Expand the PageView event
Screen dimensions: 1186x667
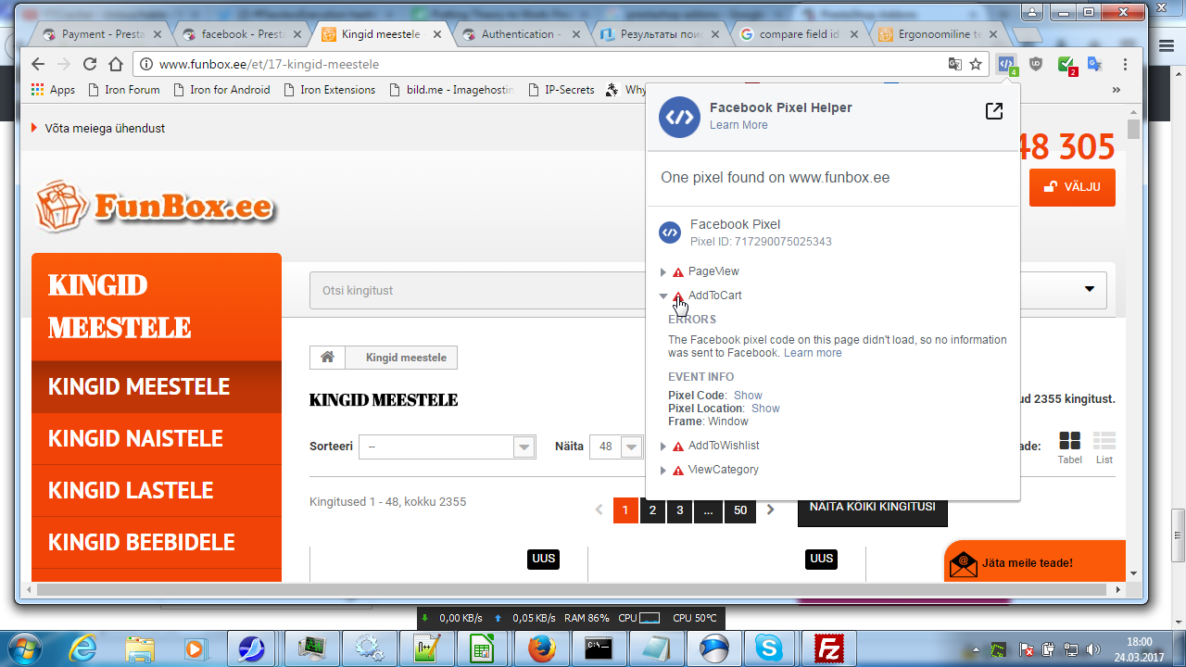pyautogui.click(x=663, y=272)
